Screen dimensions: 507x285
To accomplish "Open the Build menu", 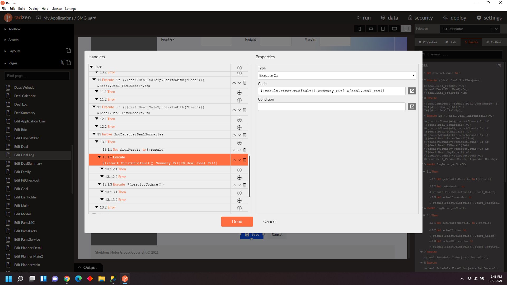I will click(22, 9).
